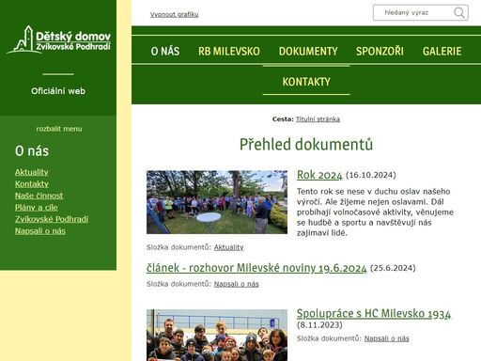
Task: Open Plány a cíle sidebar link
Action: 37,208
